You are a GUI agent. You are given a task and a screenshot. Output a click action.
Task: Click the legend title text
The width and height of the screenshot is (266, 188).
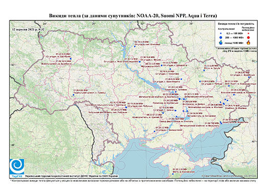236,24
